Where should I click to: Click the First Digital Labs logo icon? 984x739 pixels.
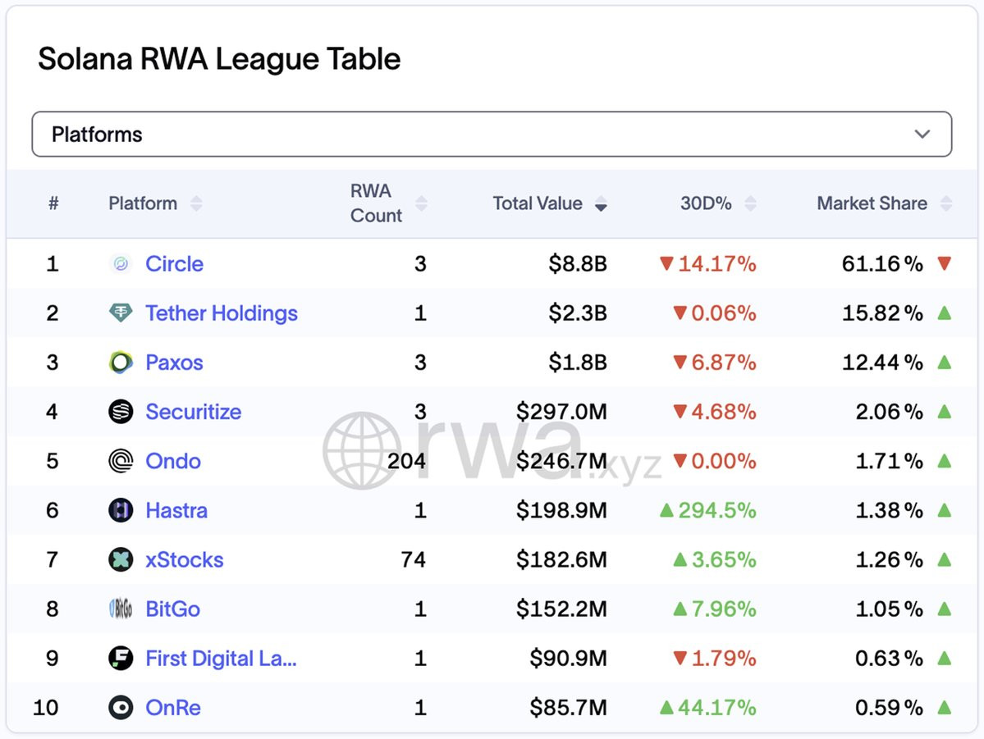121,658
